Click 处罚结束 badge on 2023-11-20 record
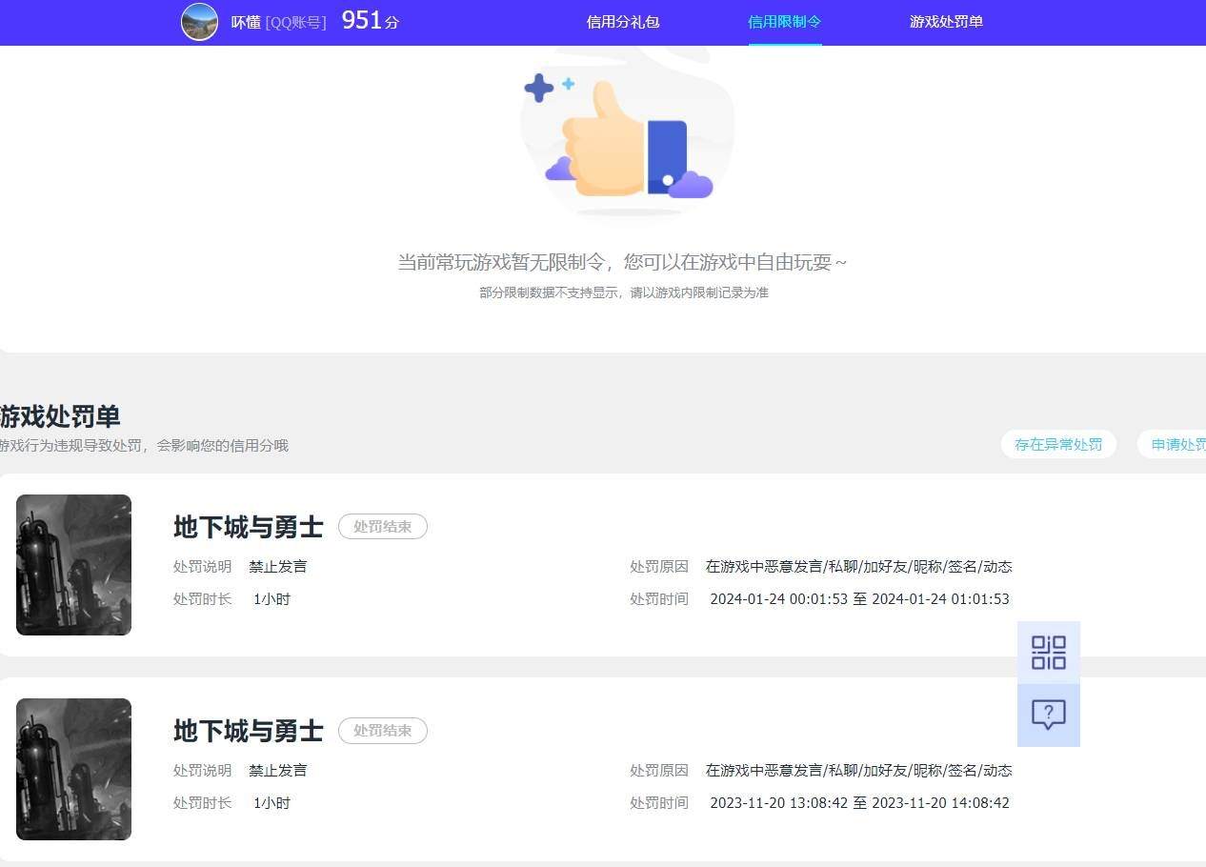This screenshot has height=867, width=1206. click(383, 731)
